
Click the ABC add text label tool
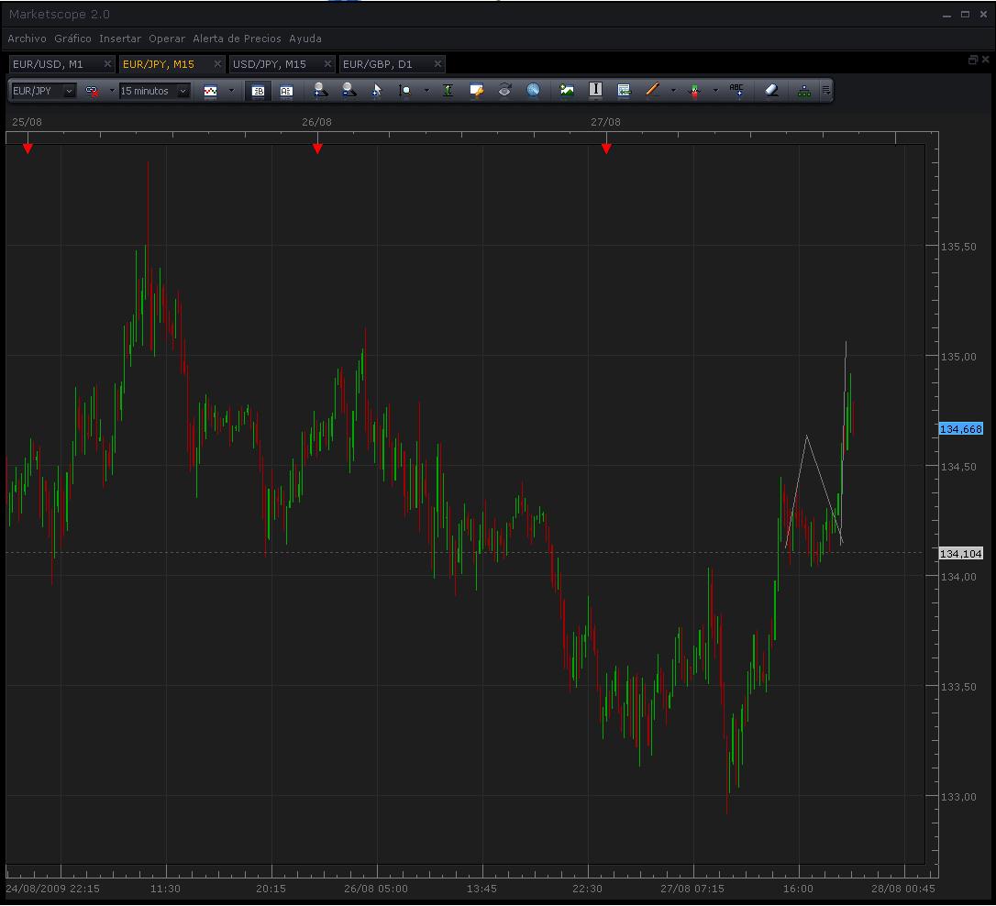point(736,90)
